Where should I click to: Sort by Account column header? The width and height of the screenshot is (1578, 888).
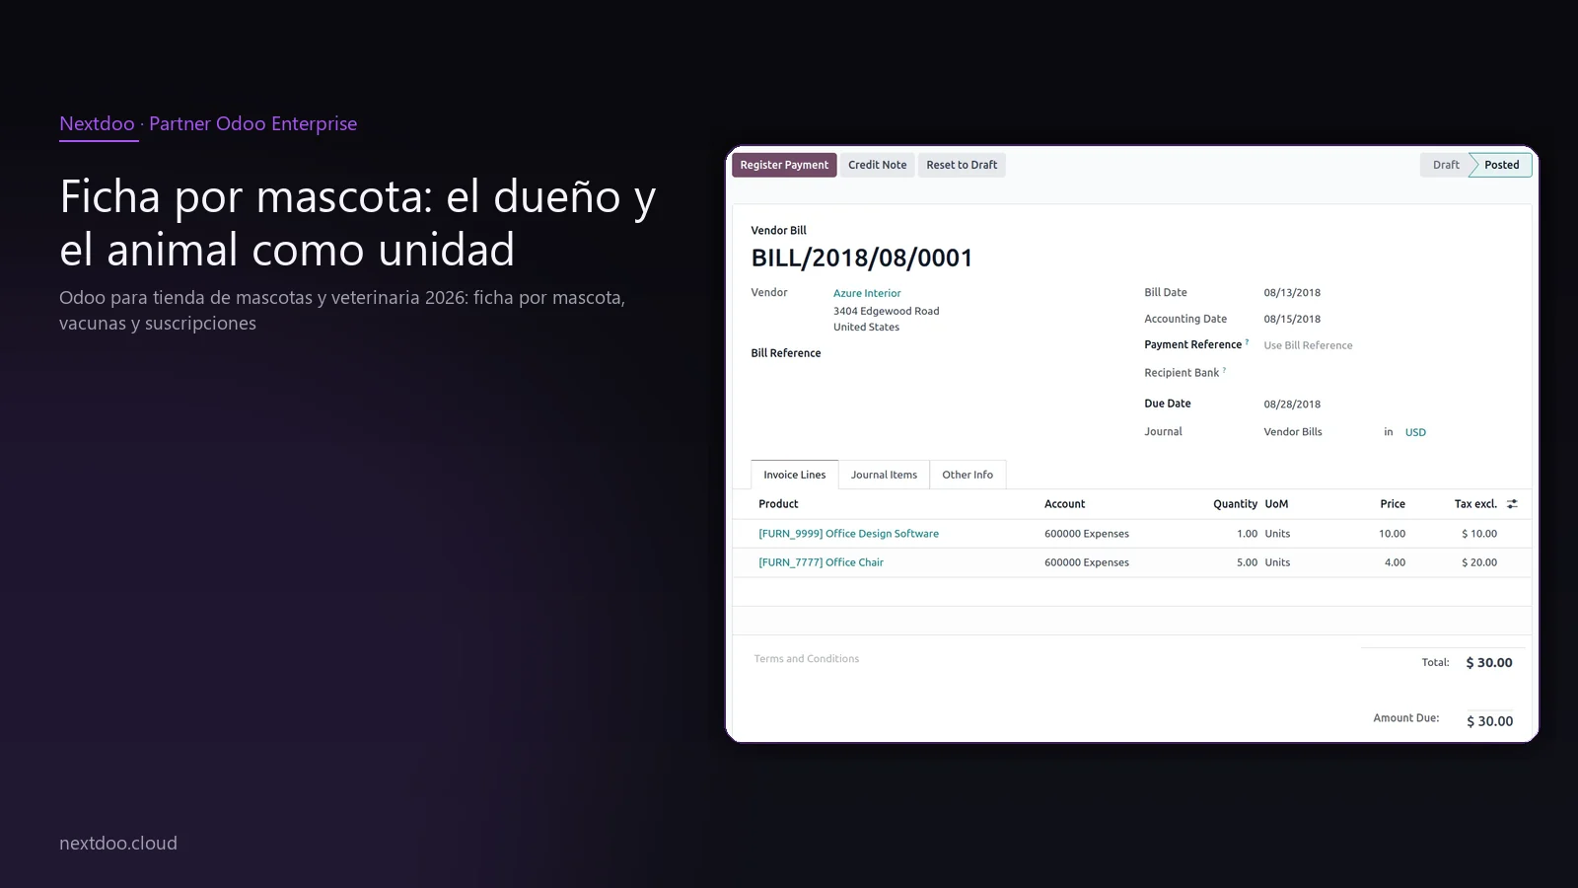click(1064, 504)
